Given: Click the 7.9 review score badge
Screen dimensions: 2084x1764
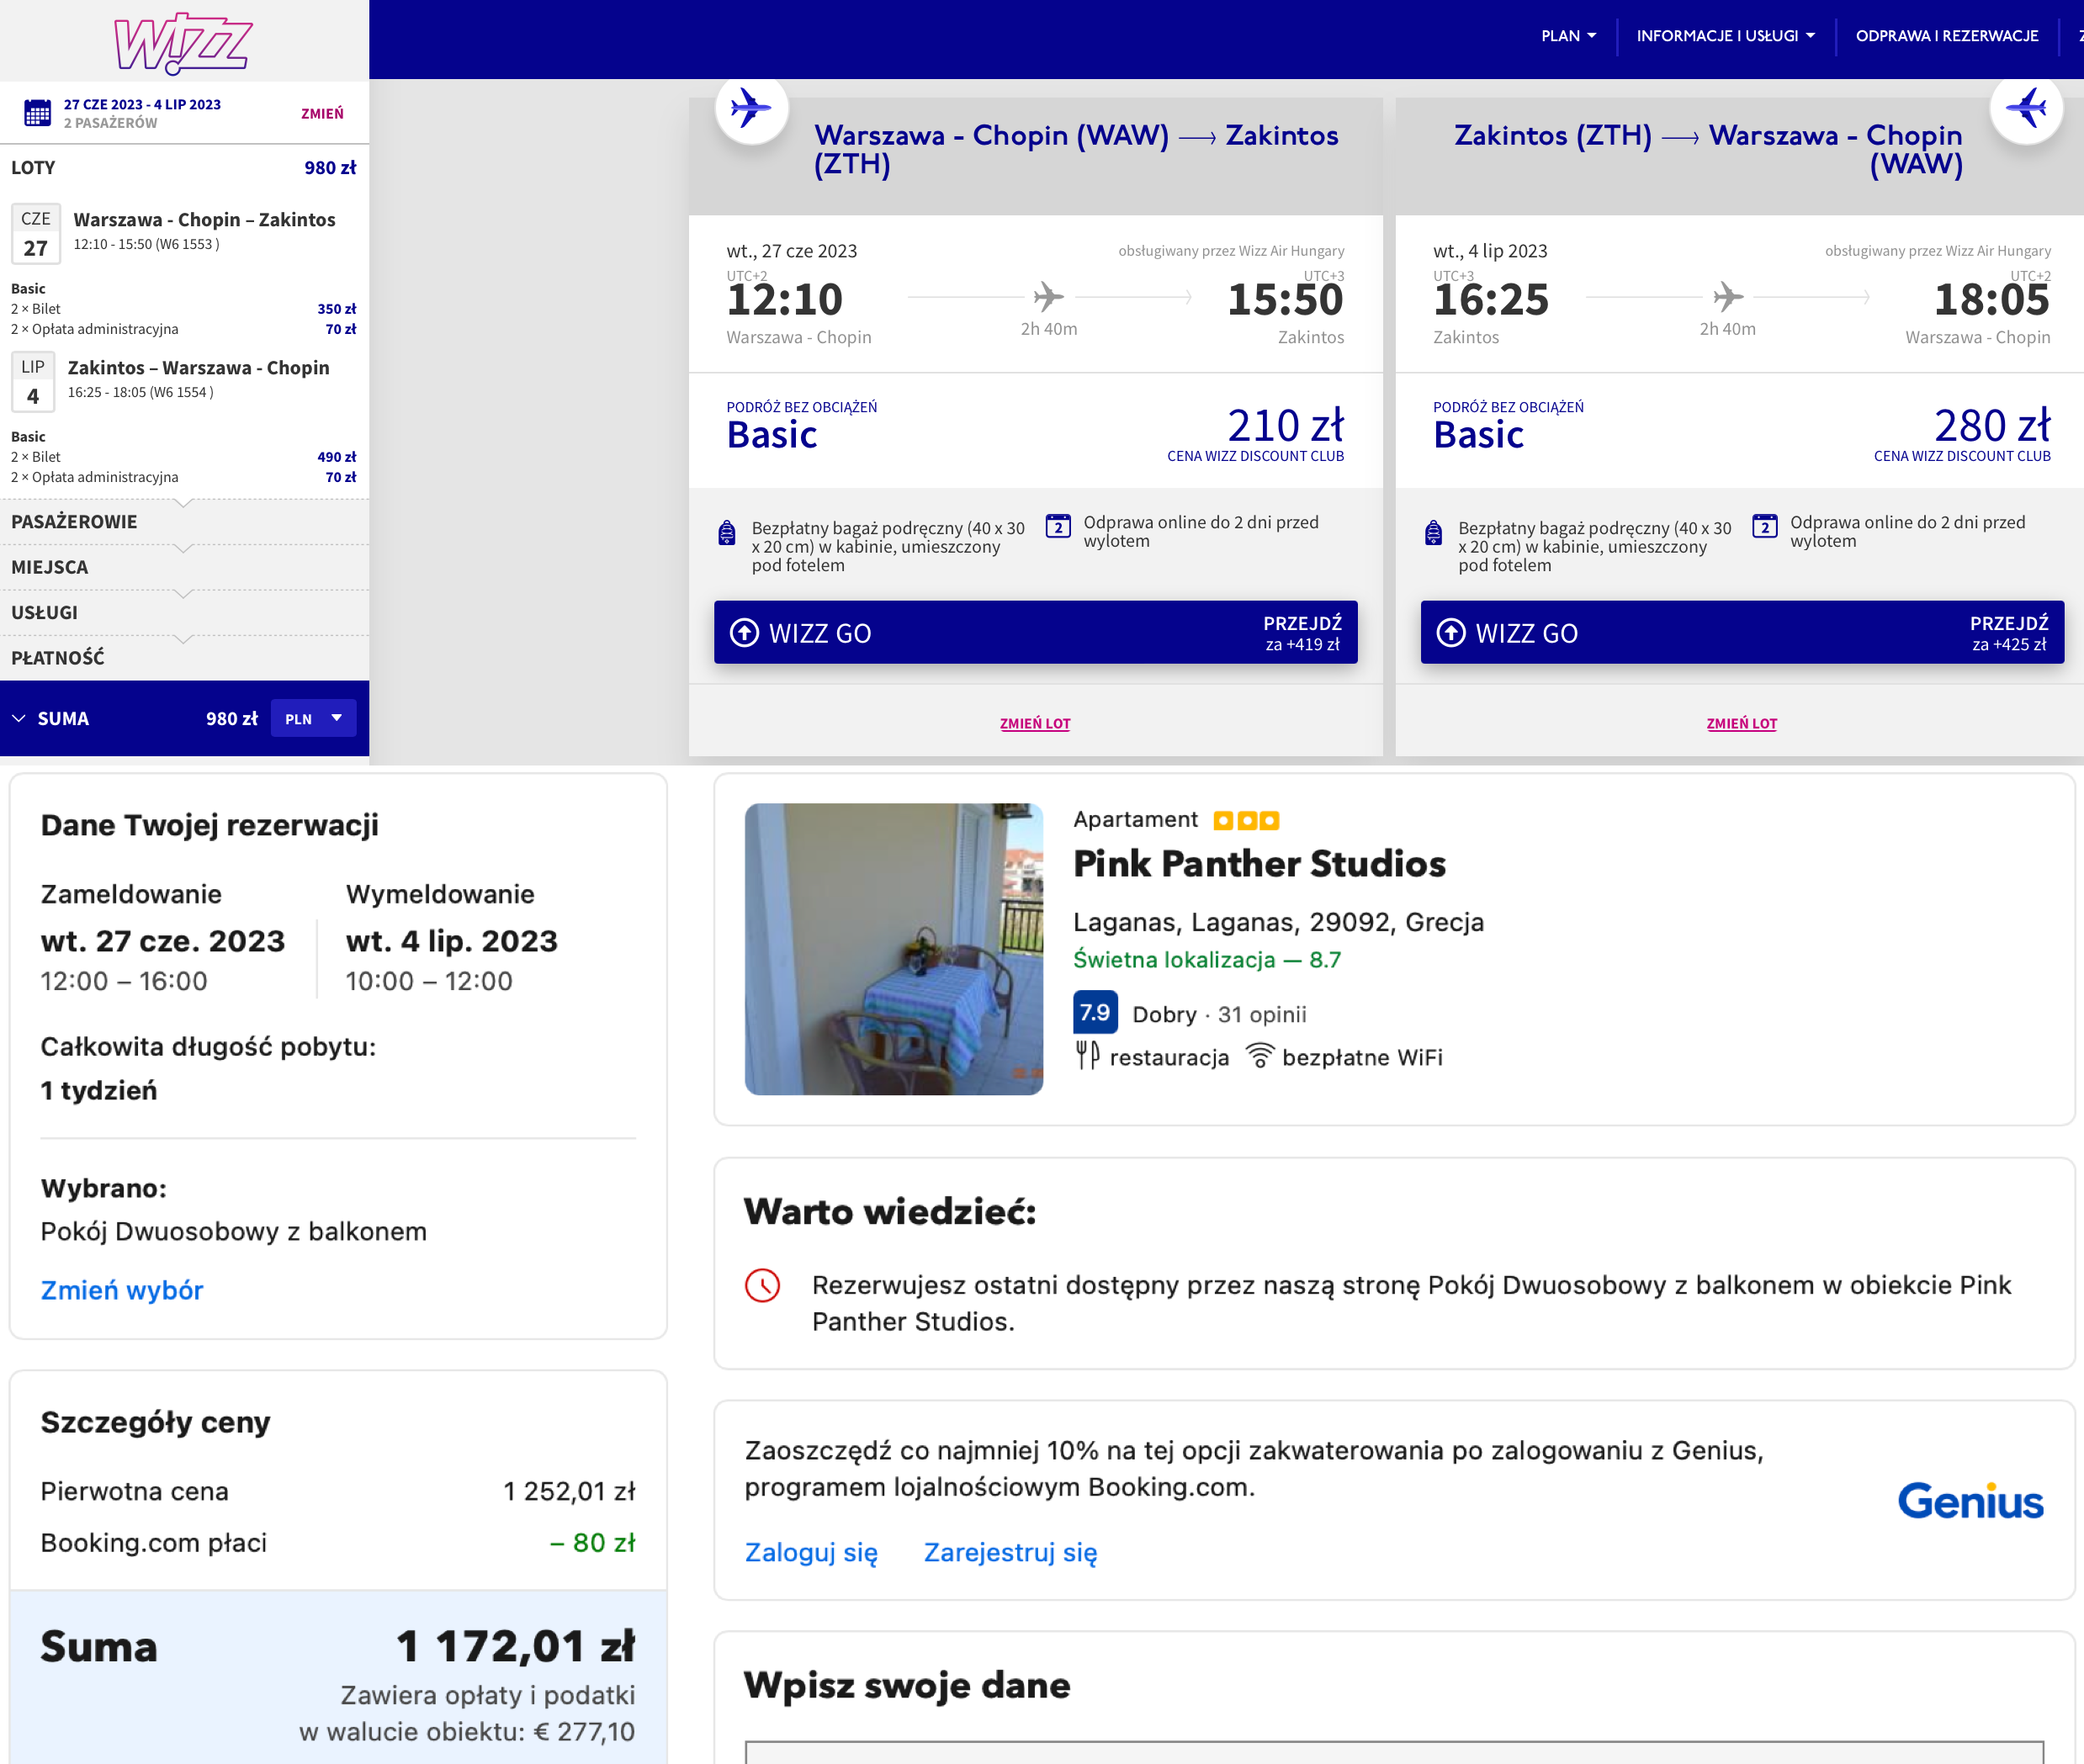Looking at the screenshot, I should [1095, 1012].
